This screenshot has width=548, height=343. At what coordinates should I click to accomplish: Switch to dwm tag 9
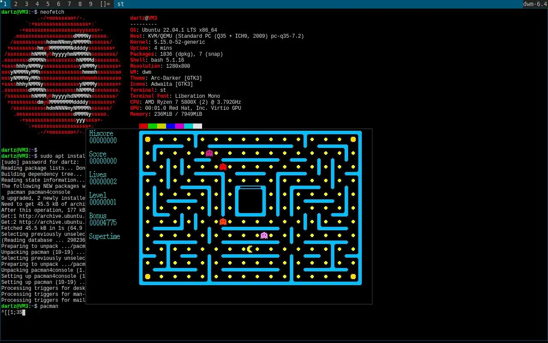click(91, 4)
